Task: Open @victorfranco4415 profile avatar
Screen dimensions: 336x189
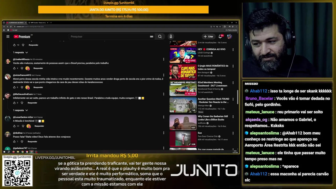Action: (x=8, y=77)
